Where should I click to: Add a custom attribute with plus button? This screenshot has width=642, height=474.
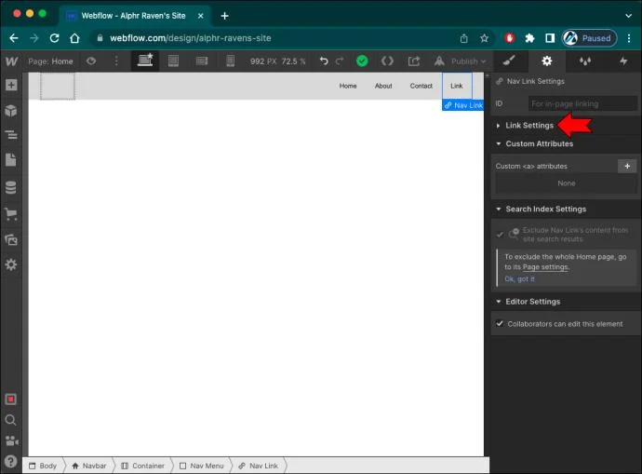(627, 166)
